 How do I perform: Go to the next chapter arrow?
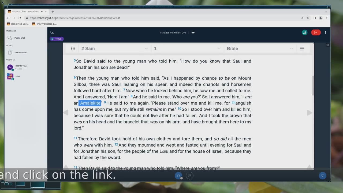[x=309, y=113]
